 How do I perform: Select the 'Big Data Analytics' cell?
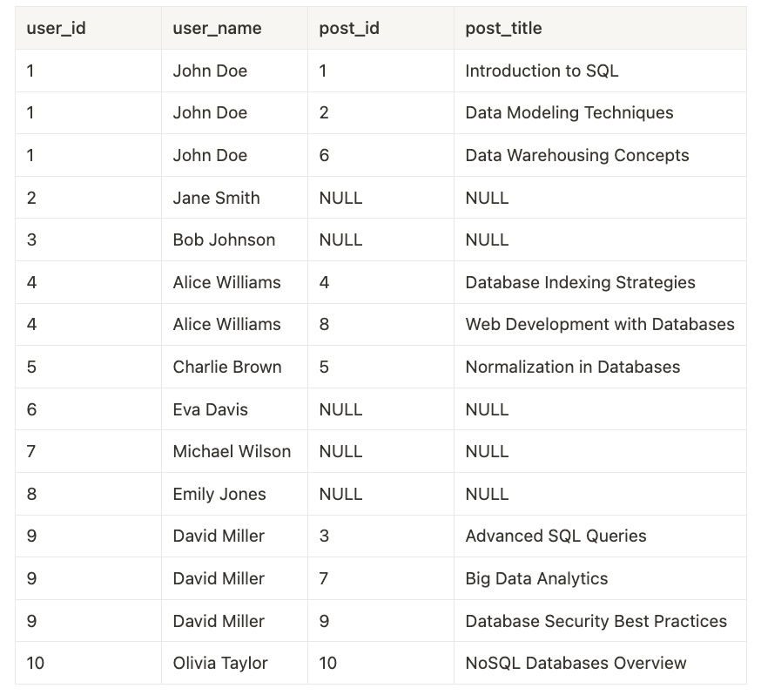coord(536,578)
